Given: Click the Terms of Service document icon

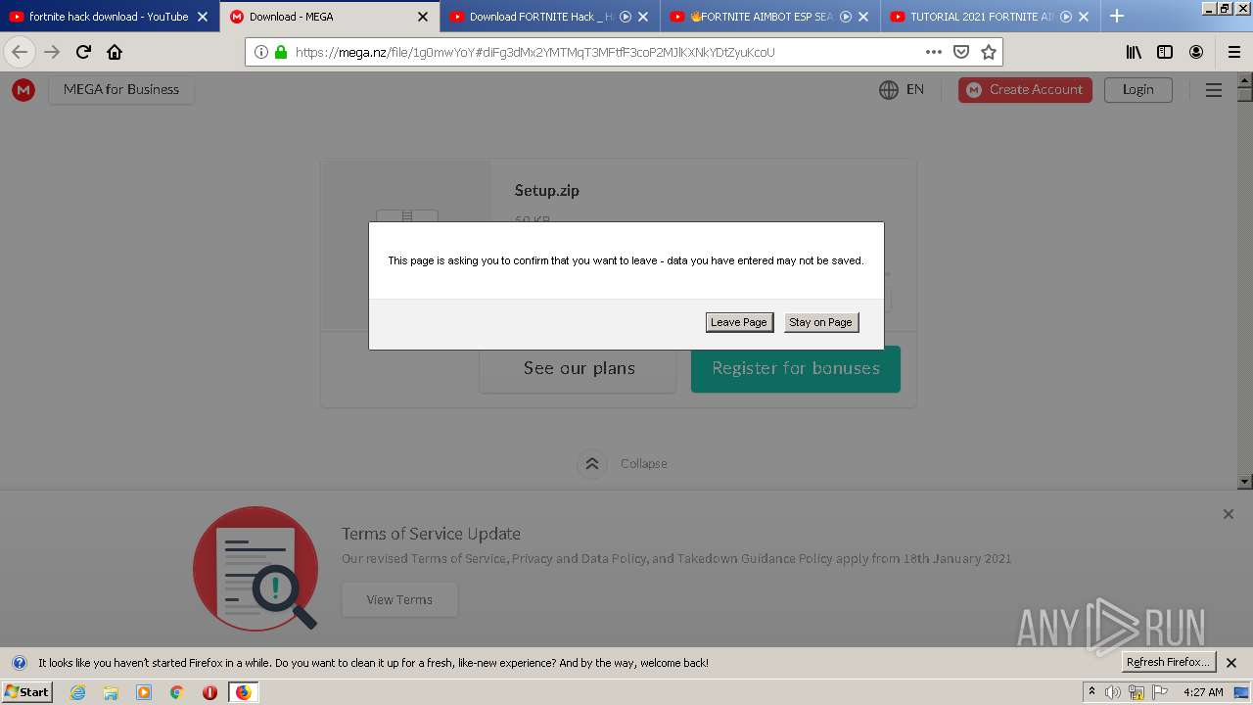Looking at the screenshot, I should [257, 568].
